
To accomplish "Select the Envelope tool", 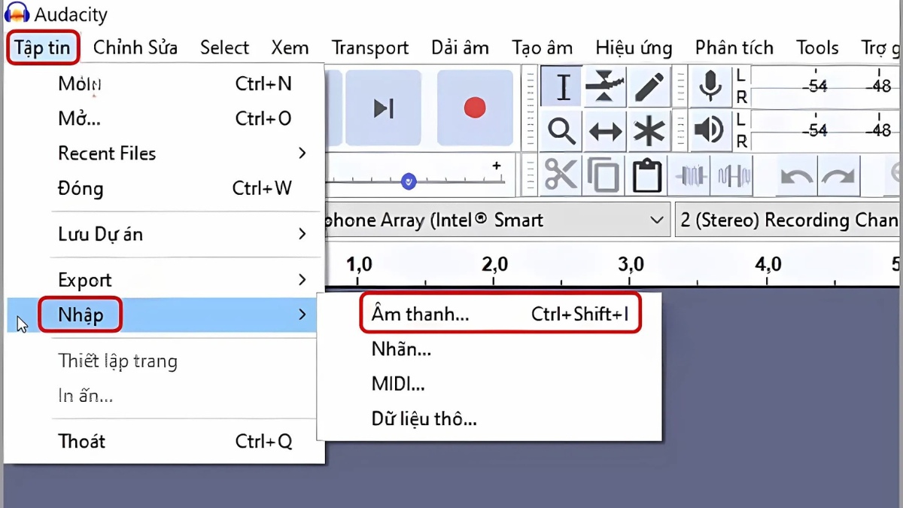I will pyautogui.click(x=606, y=87).
